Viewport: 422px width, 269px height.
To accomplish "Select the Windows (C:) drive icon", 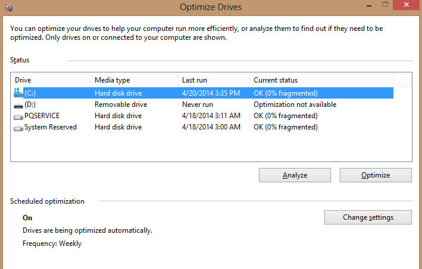I will (18, 93).
